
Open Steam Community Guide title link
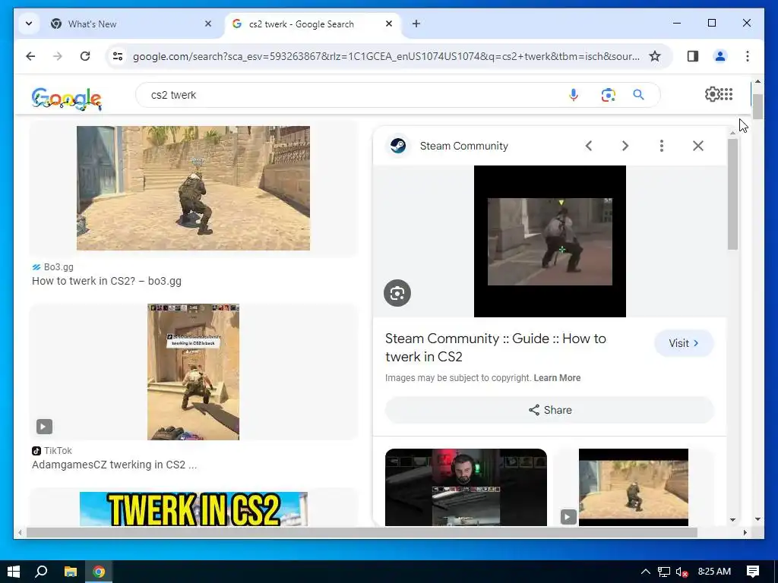(495, 348)
